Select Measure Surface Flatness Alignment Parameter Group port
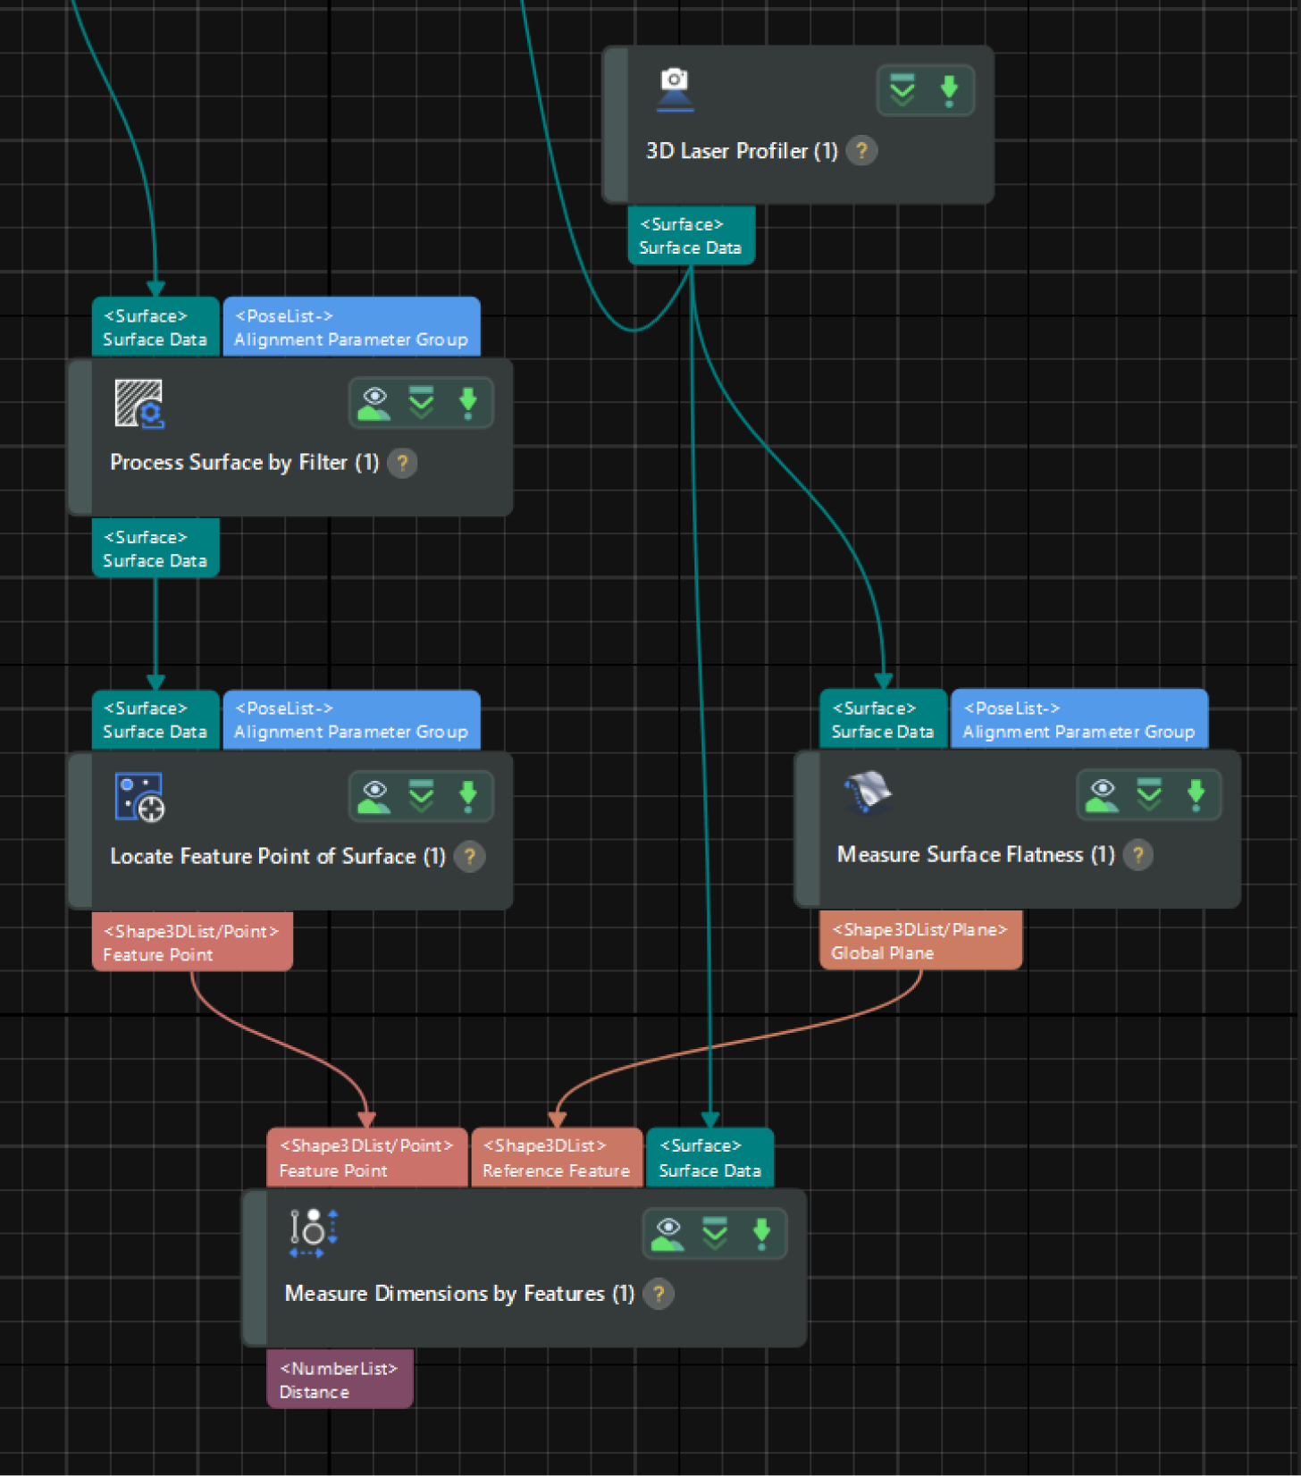1301x1476 pixels. (1079, 718)
